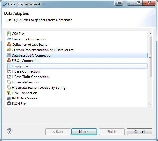
Task: Click the scrollbar down arrow
Action: coord(150,104)
